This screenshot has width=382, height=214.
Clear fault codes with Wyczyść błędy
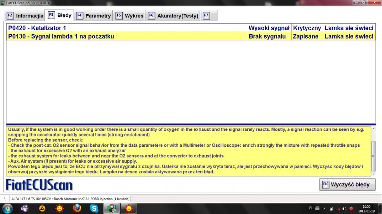point(347,184)
